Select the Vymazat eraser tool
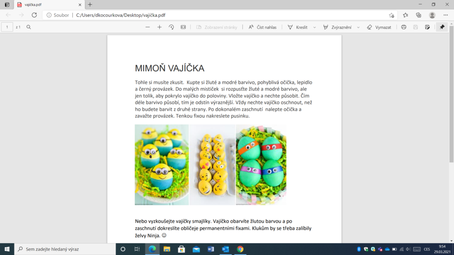Viewport: 454px width, 255px height. [x=379, y=27]
